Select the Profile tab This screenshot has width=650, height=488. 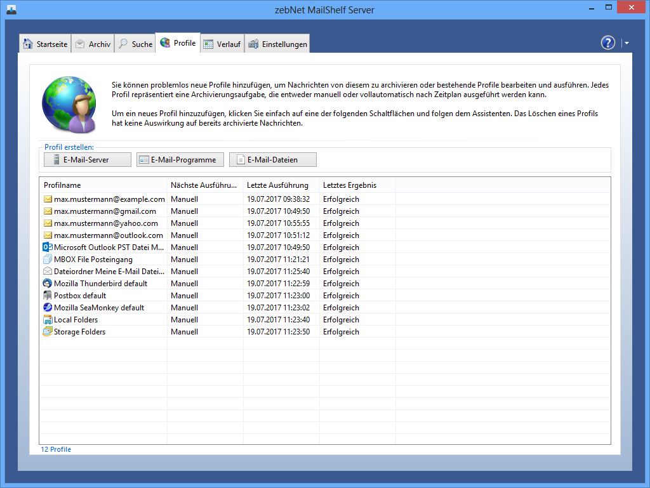click(x=178, y=43)
